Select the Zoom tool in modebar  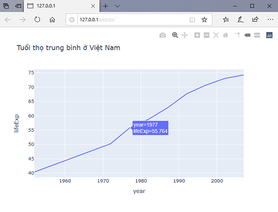click(x=175, y=35)
